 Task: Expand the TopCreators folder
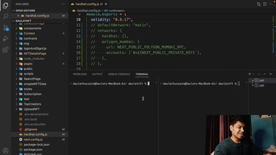(16, 104)
